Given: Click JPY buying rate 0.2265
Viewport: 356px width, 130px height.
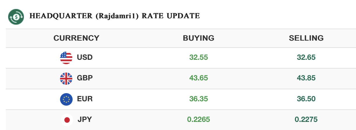Looking at the screenshot, I should click(x=199, y=119).
